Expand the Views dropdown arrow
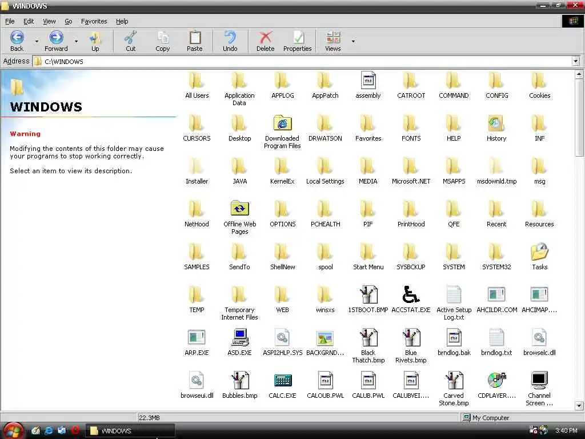585x439 pixels. (353, 41)
